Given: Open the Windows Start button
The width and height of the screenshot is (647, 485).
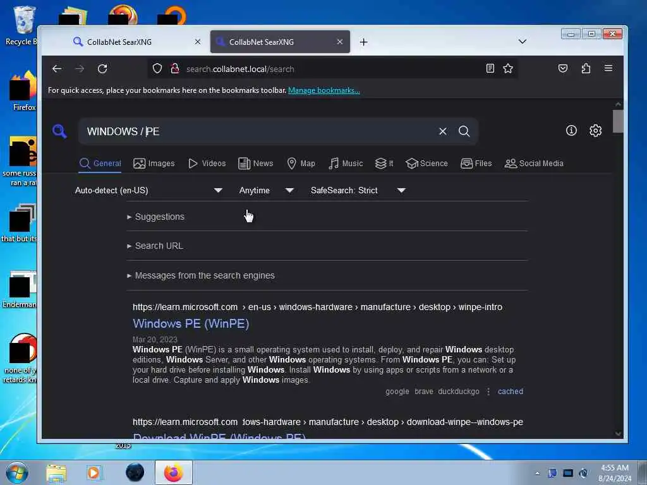Looking at the screenshot, I should coord(16,472).
